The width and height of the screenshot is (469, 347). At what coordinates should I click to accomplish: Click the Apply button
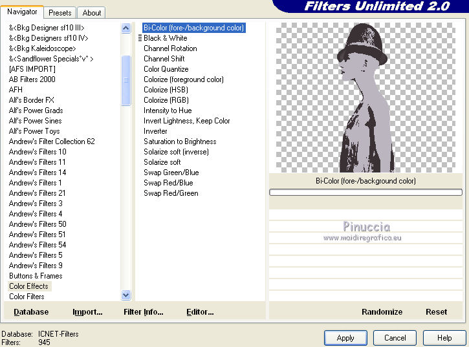click(x=345, y=338)
